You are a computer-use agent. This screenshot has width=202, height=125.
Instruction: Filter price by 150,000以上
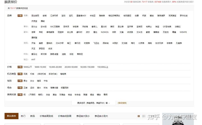[103, 67]
